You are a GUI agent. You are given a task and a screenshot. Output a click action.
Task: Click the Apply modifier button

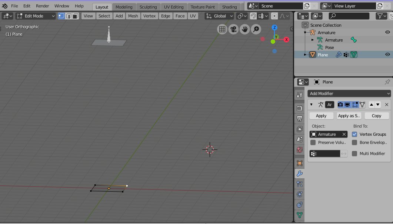321,116
